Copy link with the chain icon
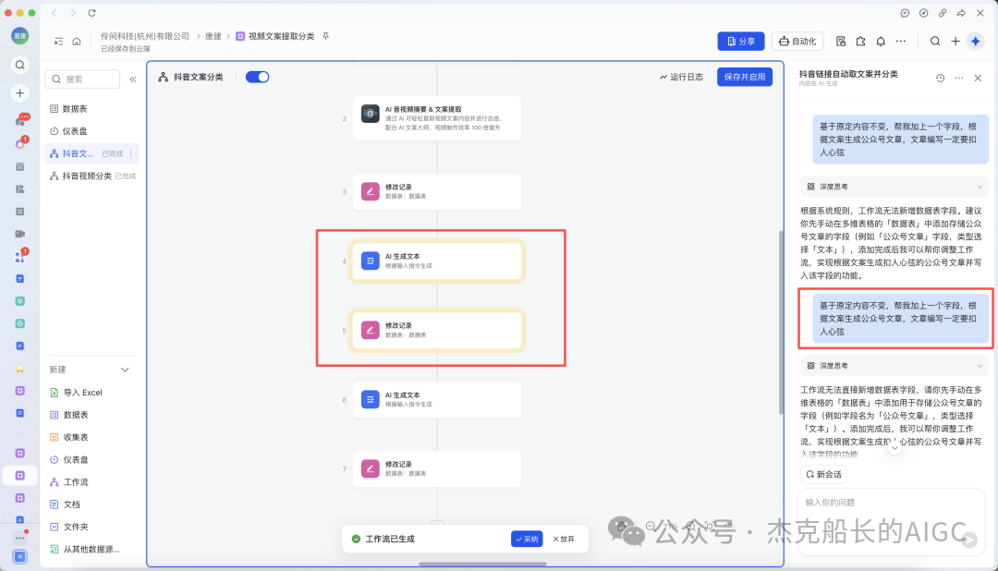The width and height of the screenshot is (998, 571). [943, 13]
